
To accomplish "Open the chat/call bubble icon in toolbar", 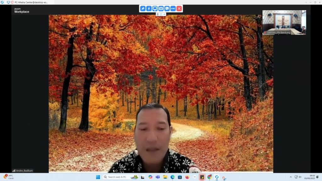I will click(x=167, y=8).
